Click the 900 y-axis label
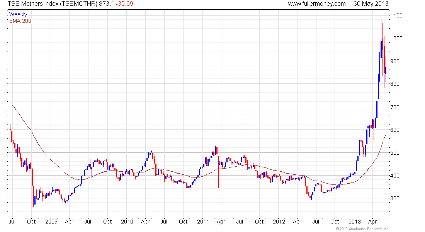This screenshot has width=425, height=232. tap(395, 61)
